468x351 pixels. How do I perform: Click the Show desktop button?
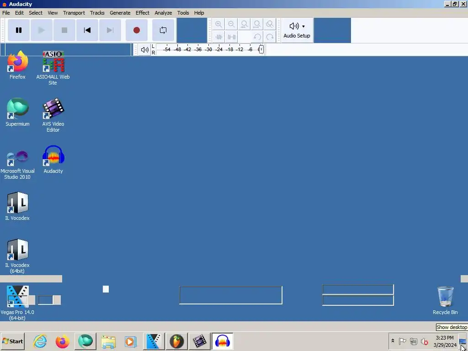(x=463, y=341)
